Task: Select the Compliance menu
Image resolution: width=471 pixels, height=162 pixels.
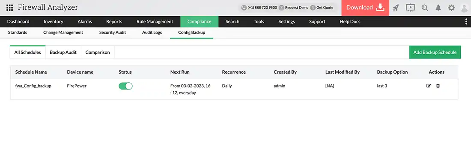Action: tap(199, 21)
